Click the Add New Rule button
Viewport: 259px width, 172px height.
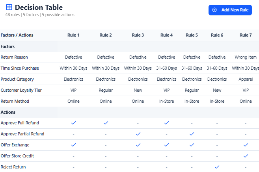point(230,10)
